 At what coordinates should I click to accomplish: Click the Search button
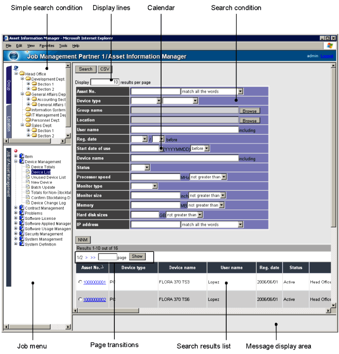point(86,69)
